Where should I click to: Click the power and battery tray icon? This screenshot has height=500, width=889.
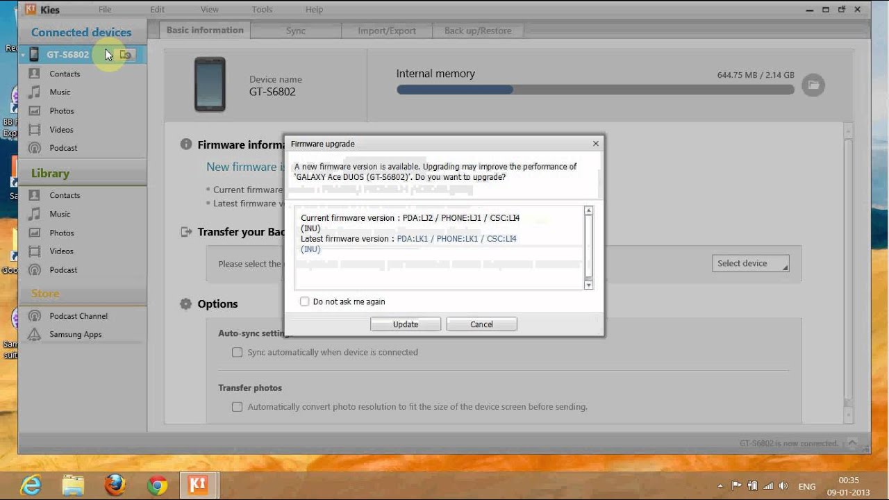(753, 486)
